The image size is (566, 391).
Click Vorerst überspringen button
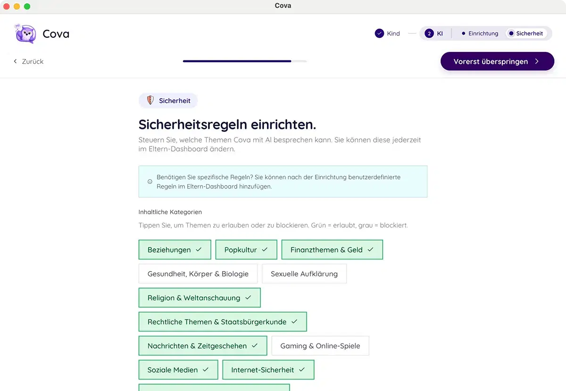click(x=497, y=61)
